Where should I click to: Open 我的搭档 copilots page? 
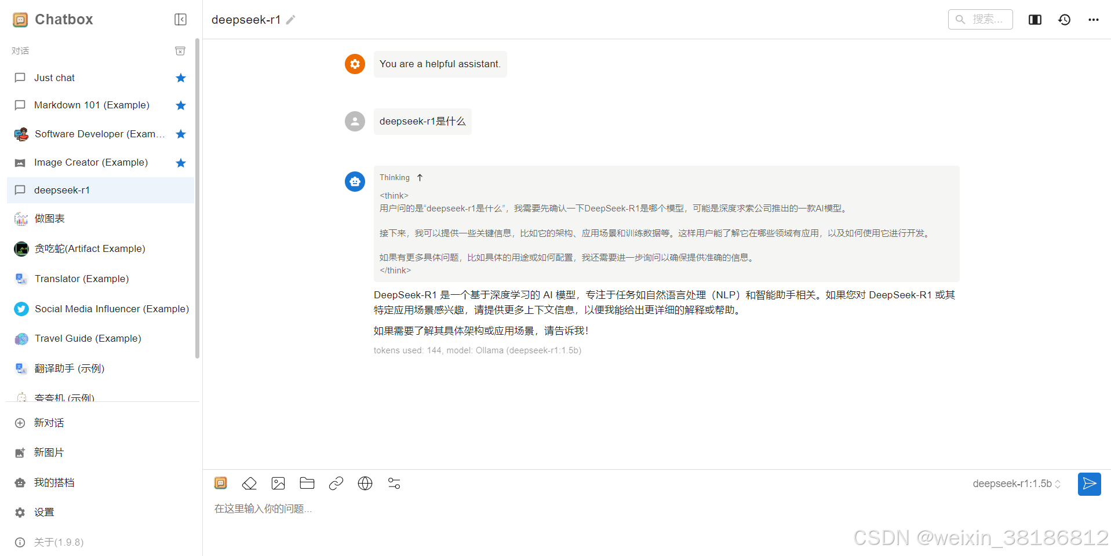(100, 482)
